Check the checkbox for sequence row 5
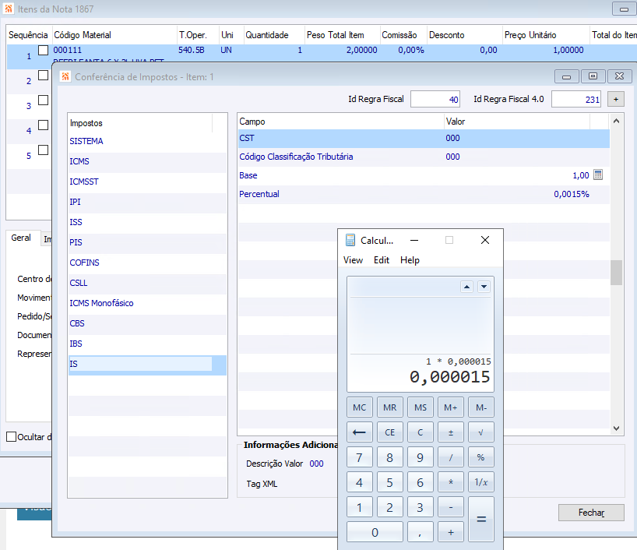Image resolution: width=637 pixels, height=550 pixels. tap(43, 150)
